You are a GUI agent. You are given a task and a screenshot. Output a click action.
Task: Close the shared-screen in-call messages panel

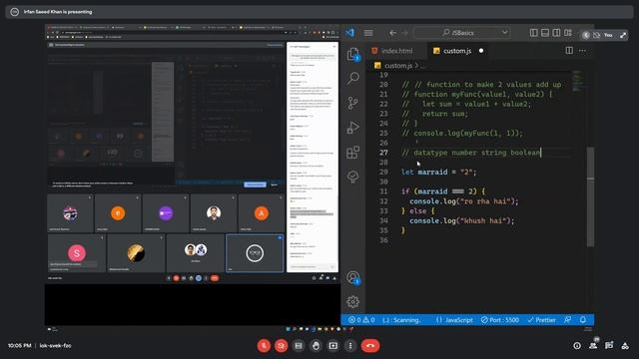coord(334,47)
